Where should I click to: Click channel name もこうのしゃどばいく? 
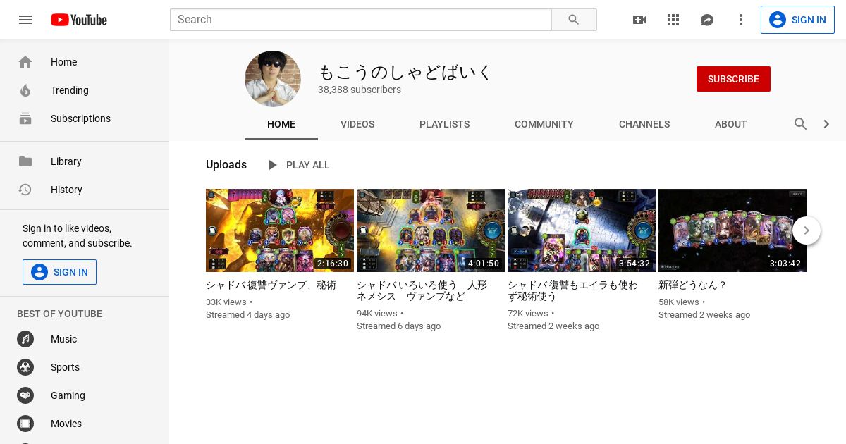point(405,72)
